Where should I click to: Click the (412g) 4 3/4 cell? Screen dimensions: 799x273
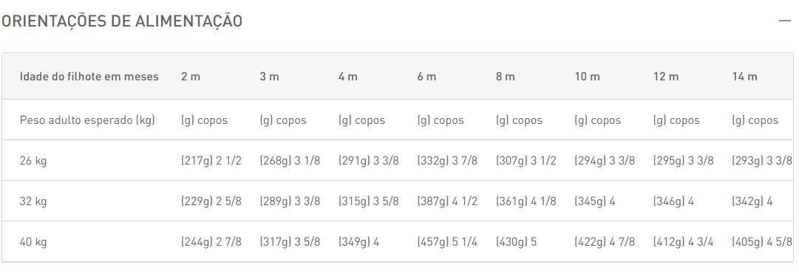coord(684,242)
